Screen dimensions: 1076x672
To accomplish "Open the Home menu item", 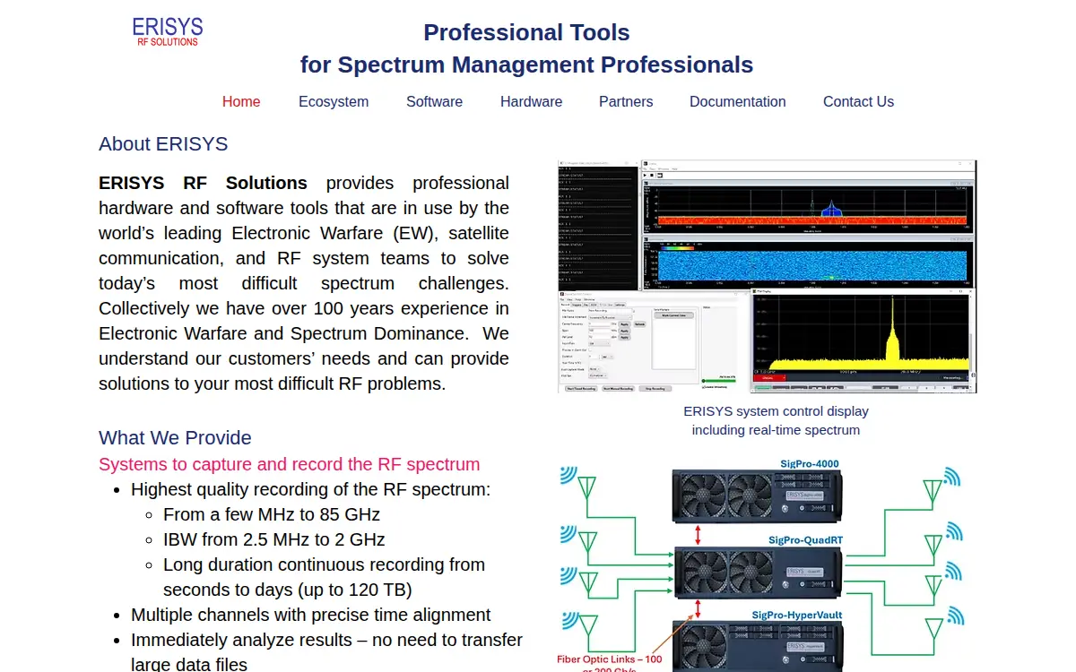I will (241, 101).
